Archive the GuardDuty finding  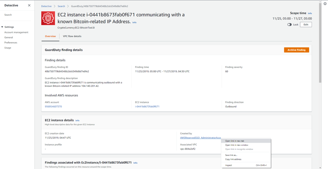click(x=296, y=50)
